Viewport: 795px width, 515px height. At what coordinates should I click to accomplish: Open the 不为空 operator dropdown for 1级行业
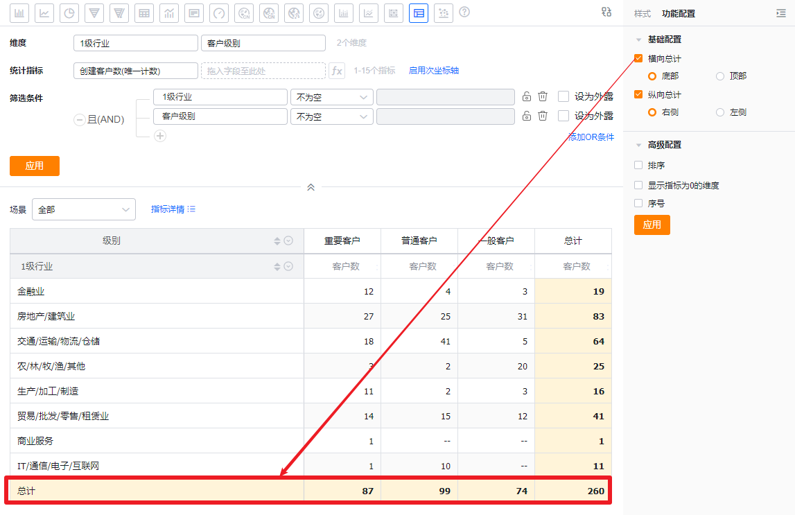click(331, 97)
